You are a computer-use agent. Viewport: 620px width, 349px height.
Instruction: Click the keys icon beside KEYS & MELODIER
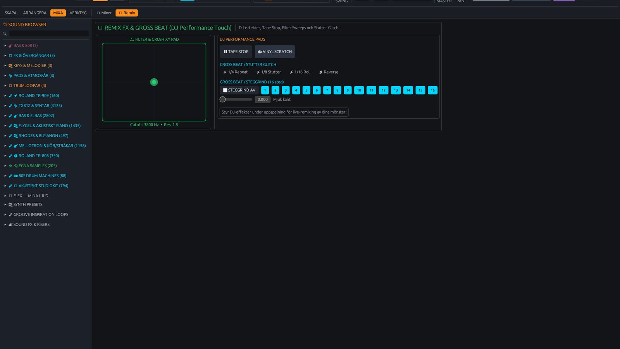pos(10,66)
